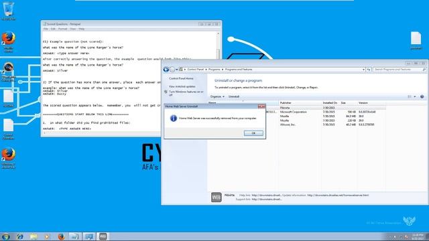Open the Help link URL in details pane
Viewport: 429px width, 241px height.
tap(266, 195)
